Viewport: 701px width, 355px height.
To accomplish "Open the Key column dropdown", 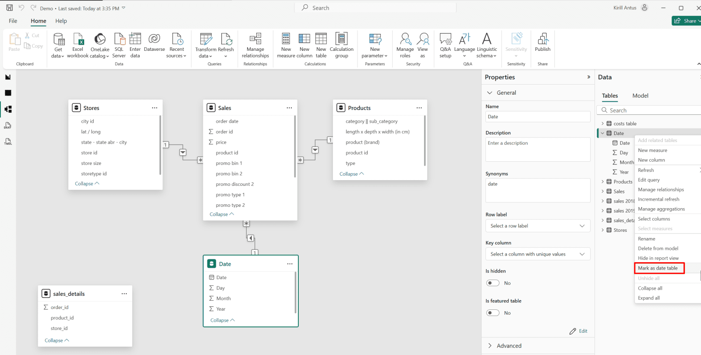I will click(x=538, y=254).
